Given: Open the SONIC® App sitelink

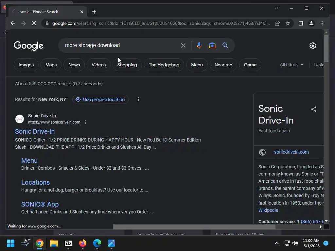Looking at the screenshot, I should click(x=40, y=204).
